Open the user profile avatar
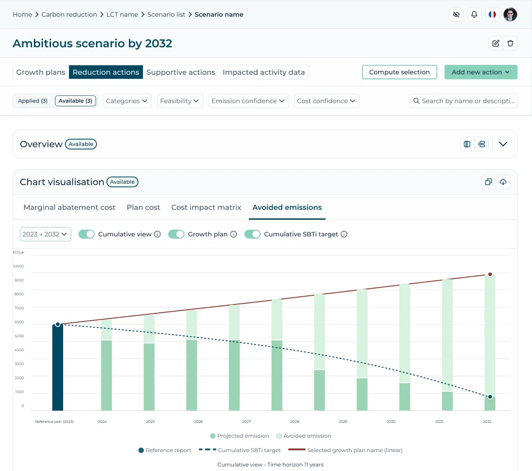This screenshot has height=471, width=532. coord(510,14)
